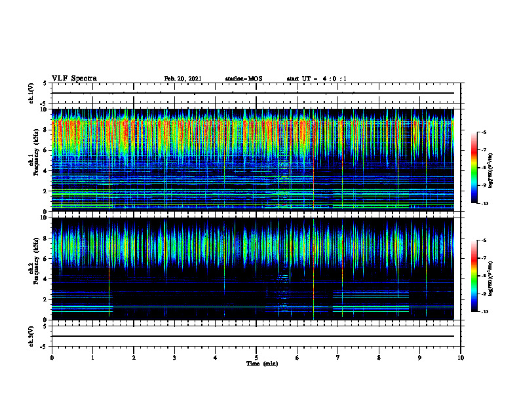
Task: Click the "4" minute tick label
Action: (x=216, y=358)
